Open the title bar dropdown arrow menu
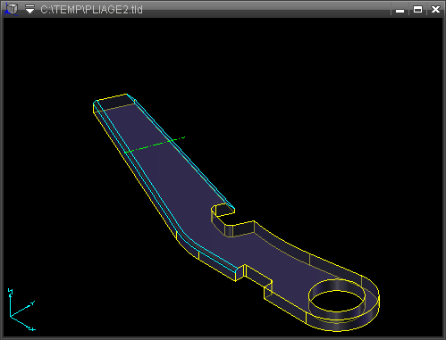The height and width of the screenshot is (340, 446). pos(29,10)
